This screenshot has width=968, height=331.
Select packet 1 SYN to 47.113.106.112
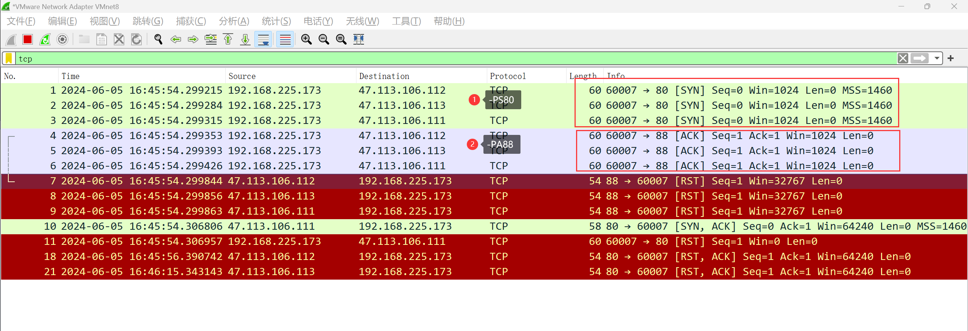pos(484,90)
